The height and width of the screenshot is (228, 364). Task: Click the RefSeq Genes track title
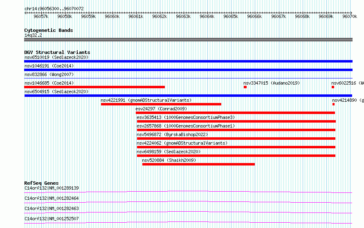pos(41,183)
